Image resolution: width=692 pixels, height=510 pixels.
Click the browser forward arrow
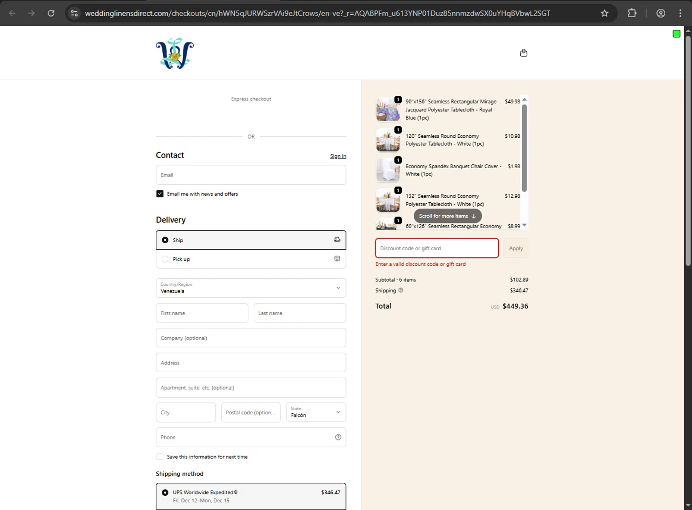[x=31, y=13]
